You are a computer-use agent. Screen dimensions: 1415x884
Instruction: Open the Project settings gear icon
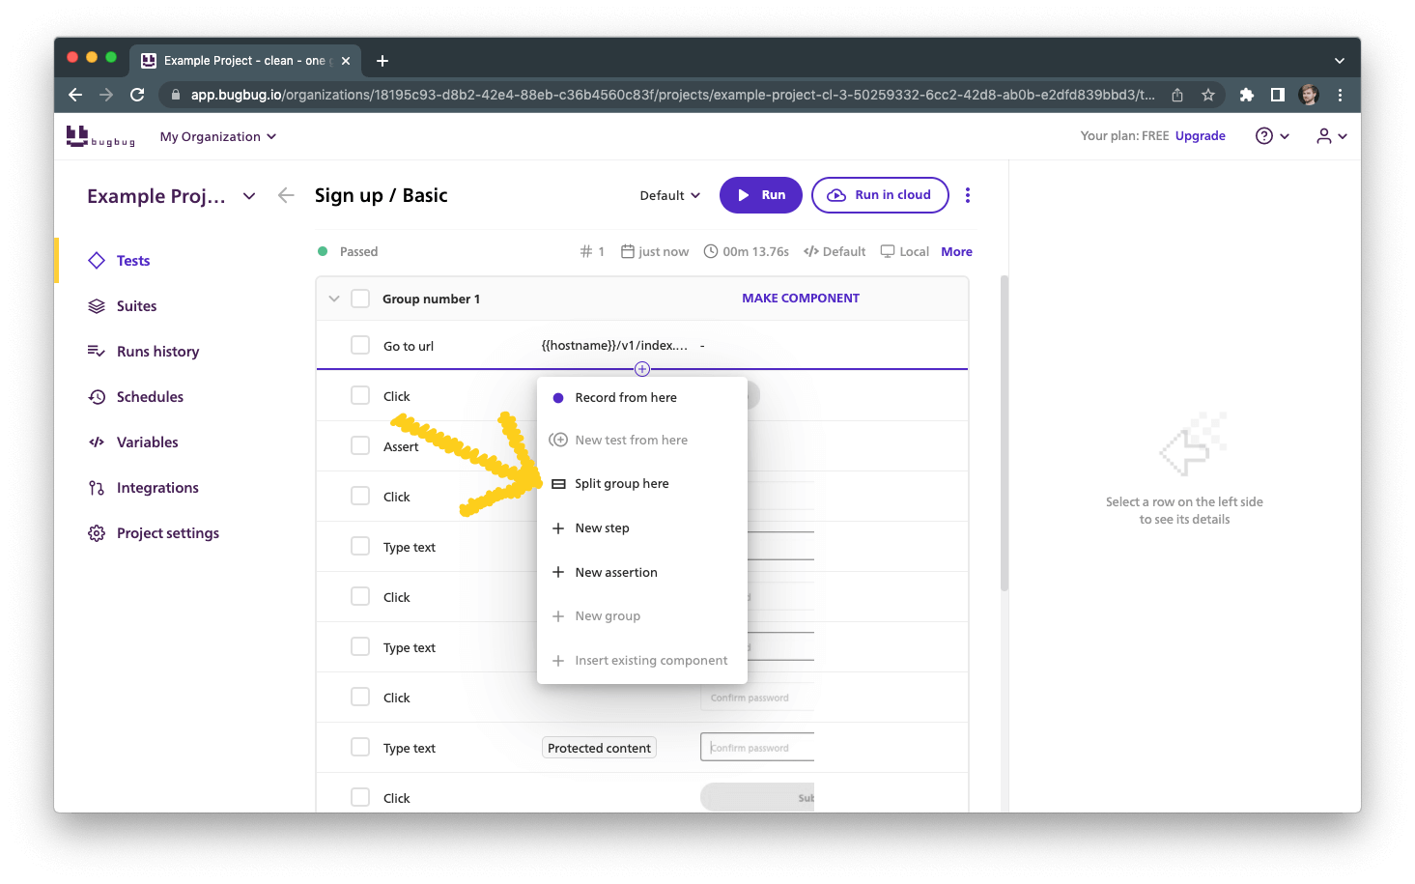(97, 533)
